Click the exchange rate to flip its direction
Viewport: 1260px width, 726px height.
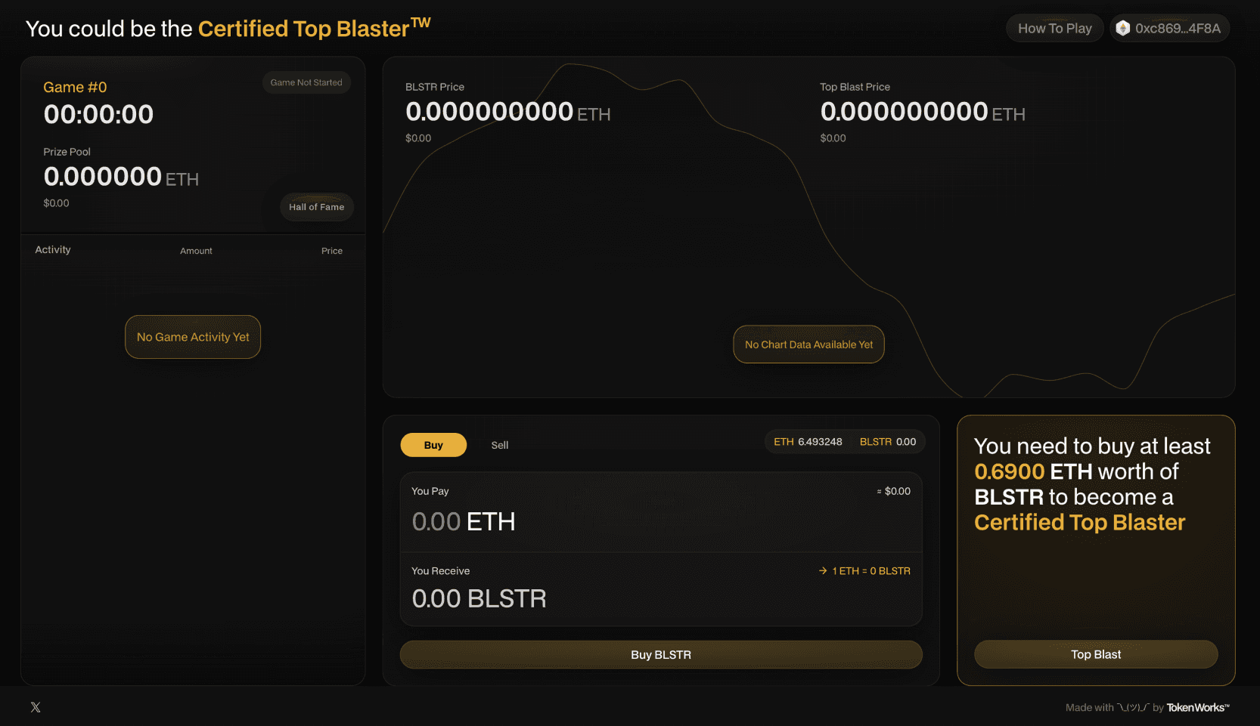[870, 571]
